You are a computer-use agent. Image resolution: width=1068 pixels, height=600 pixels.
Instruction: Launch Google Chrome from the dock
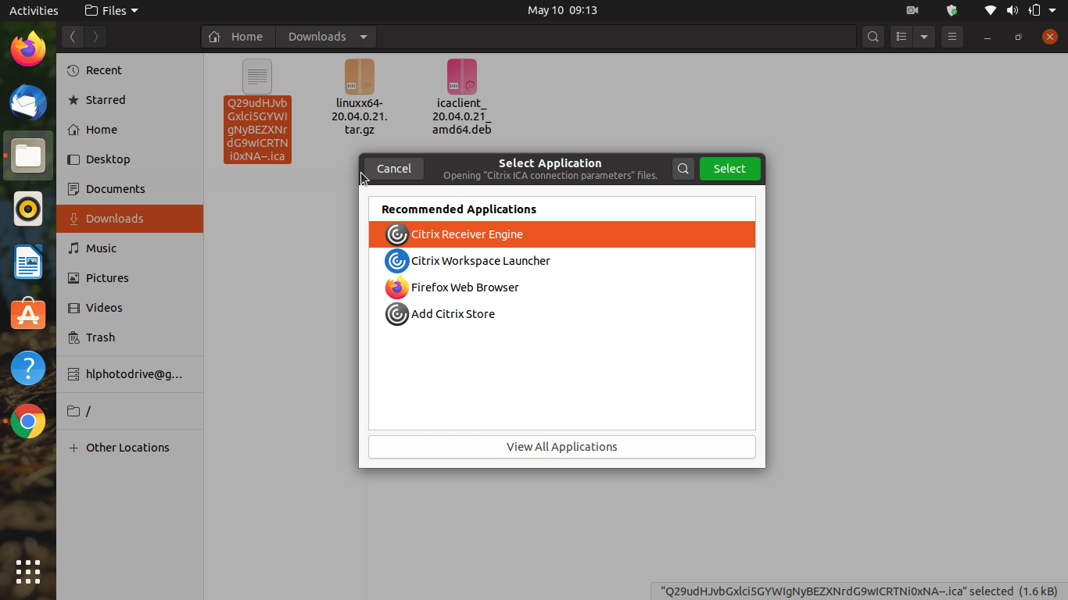click(28, 421)
